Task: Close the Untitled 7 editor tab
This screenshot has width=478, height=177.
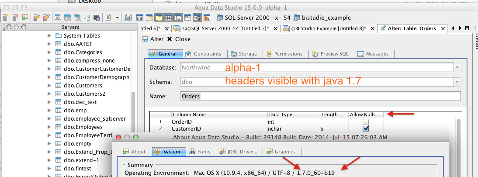Action: coord(276,29)
